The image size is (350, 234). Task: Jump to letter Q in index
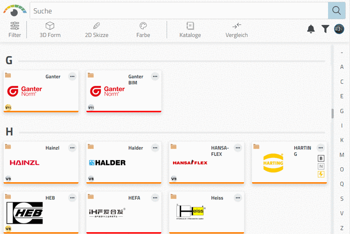tap(342, 184)
